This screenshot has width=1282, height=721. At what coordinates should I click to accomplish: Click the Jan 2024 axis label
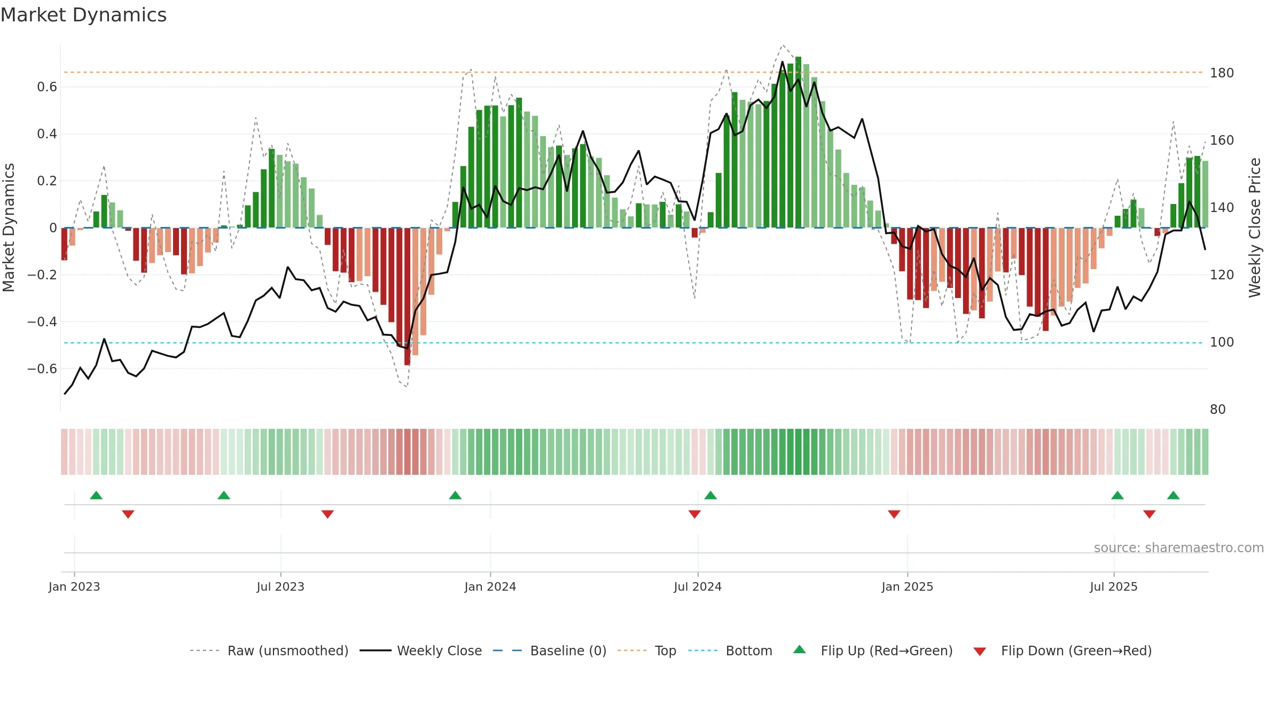[x=490, y=586]
